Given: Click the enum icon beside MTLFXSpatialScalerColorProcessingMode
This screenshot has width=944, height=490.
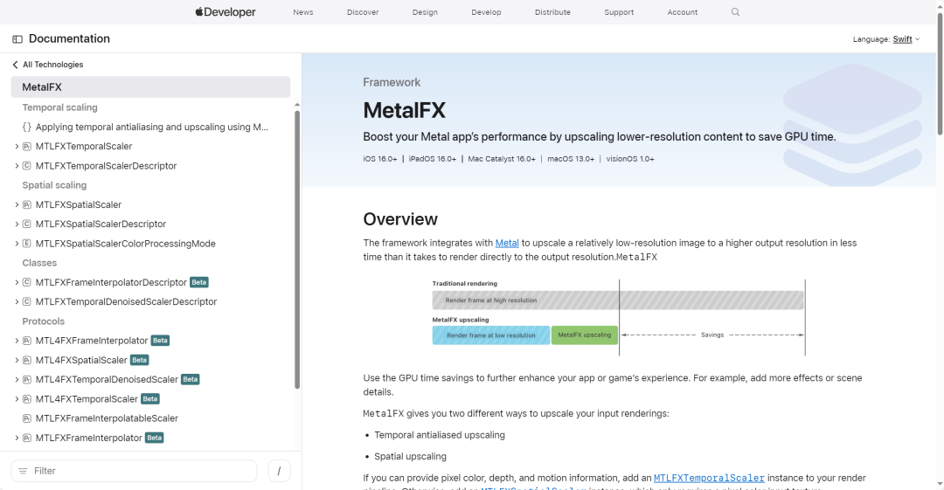Looking at the screenshot, I should [26, 244].
